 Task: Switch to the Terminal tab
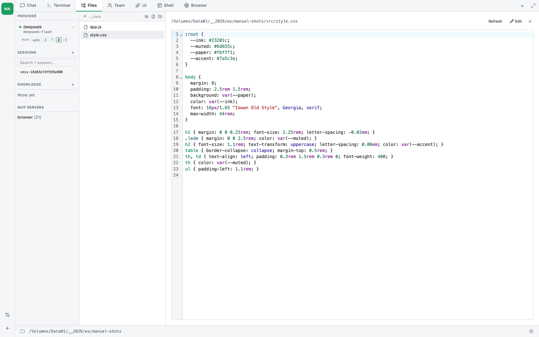tap(59, 5)
